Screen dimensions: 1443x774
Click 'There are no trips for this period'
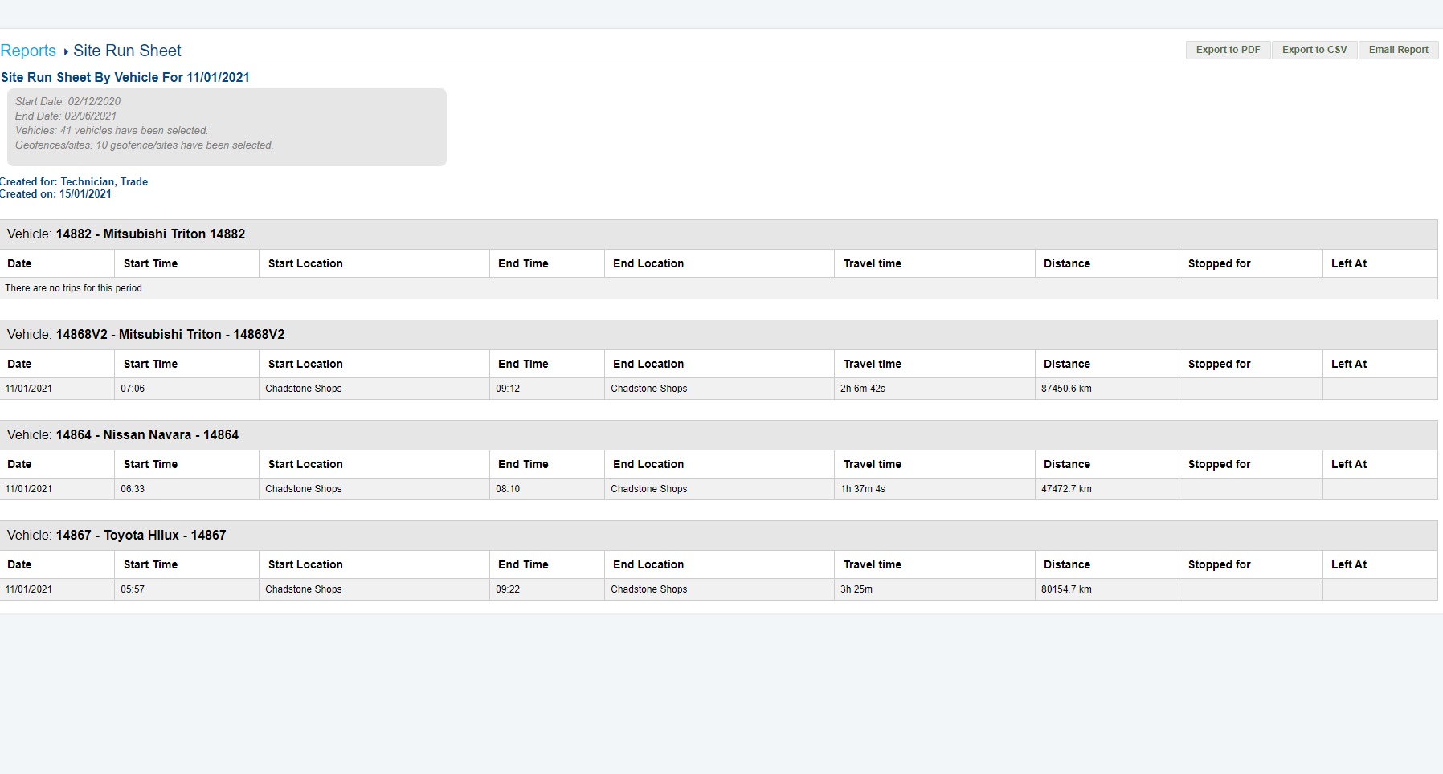(73, 288)
